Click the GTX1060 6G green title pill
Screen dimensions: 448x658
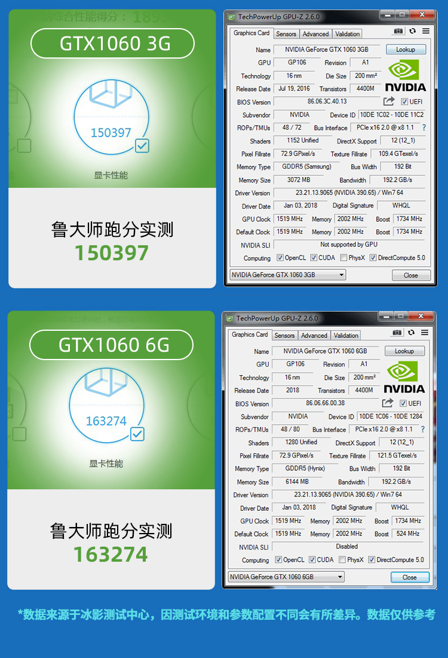pyautogui.click(x=112, y=345)
